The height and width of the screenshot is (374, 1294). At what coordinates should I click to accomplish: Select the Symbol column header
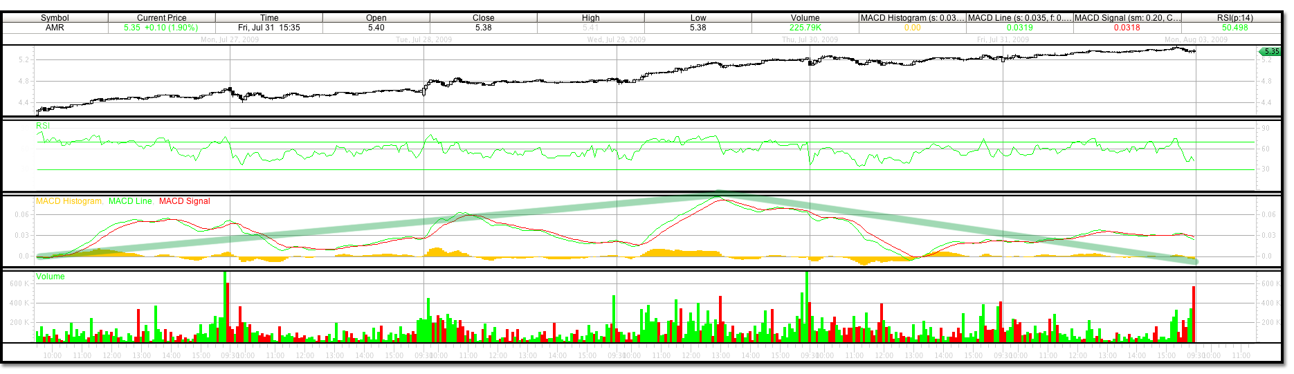pyautogui.click(x=55, y=18)
